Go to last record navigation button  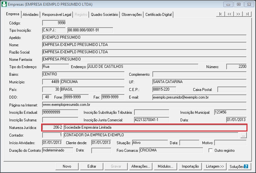click(x=247, y=14)
